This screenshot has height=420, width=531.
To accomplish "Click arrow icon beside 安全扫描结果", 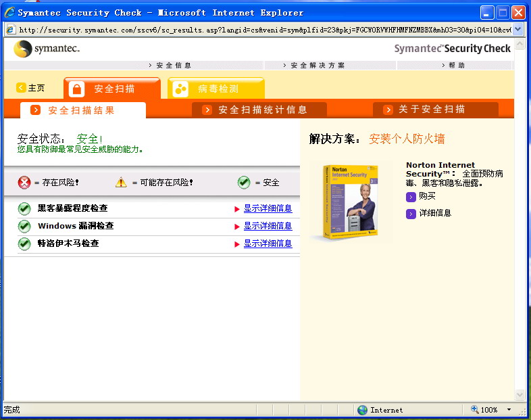I will point(36,110).
